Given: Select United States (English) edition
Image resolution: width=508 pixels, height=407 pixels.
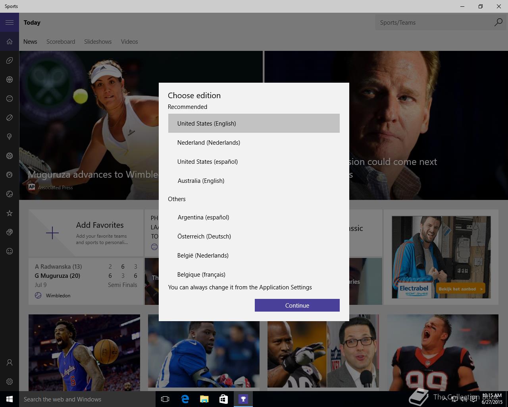Looking at the screenshot, I should [x=254, y=123].
